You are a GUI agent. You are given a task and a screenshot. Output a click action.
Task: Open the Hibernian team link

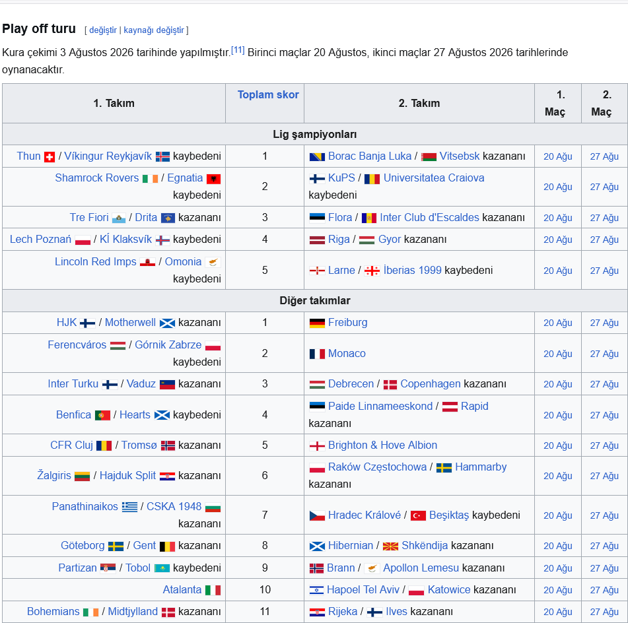[351, 545]
